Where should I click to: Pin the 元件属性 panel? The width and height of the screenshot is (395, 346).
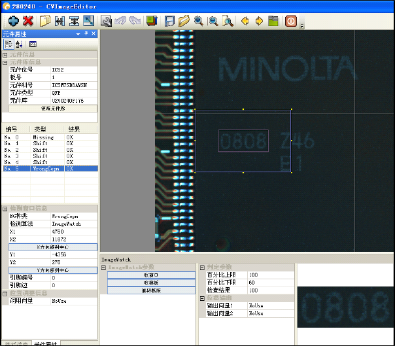click(x=86, y=33)
